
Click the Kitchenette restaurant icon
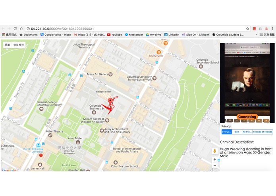click(x=158, y=52)
